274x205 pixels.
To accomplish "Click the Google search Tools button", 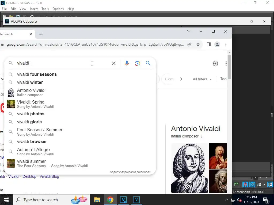I will pyautogui.click(x=223, y=79).
